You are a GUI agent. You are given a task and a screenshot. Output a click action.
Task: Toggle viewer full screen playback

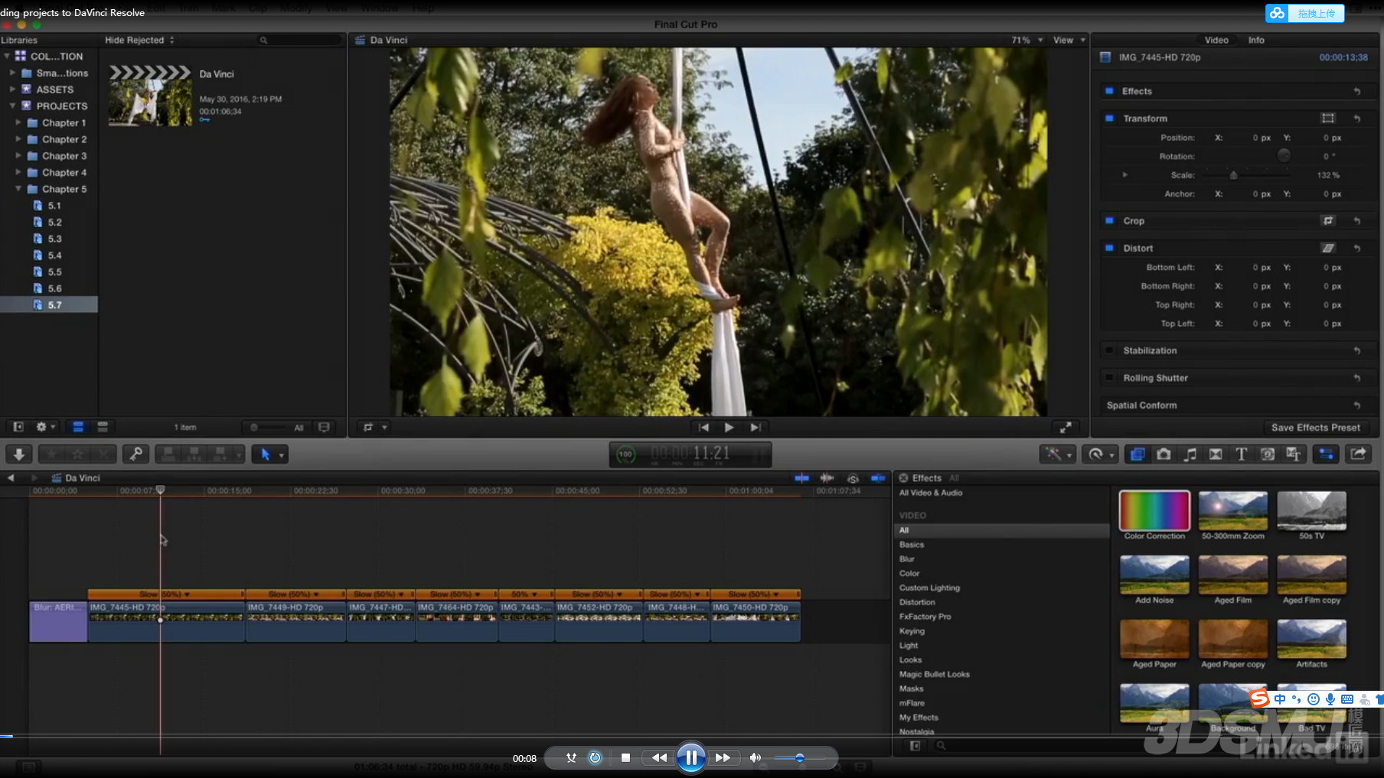pyautogui.click(x=1065, y=428)
